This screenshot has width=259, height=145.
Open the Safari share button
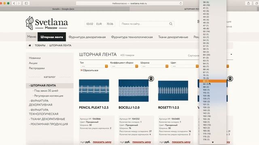pyautogui.click(x=248, y=3)
